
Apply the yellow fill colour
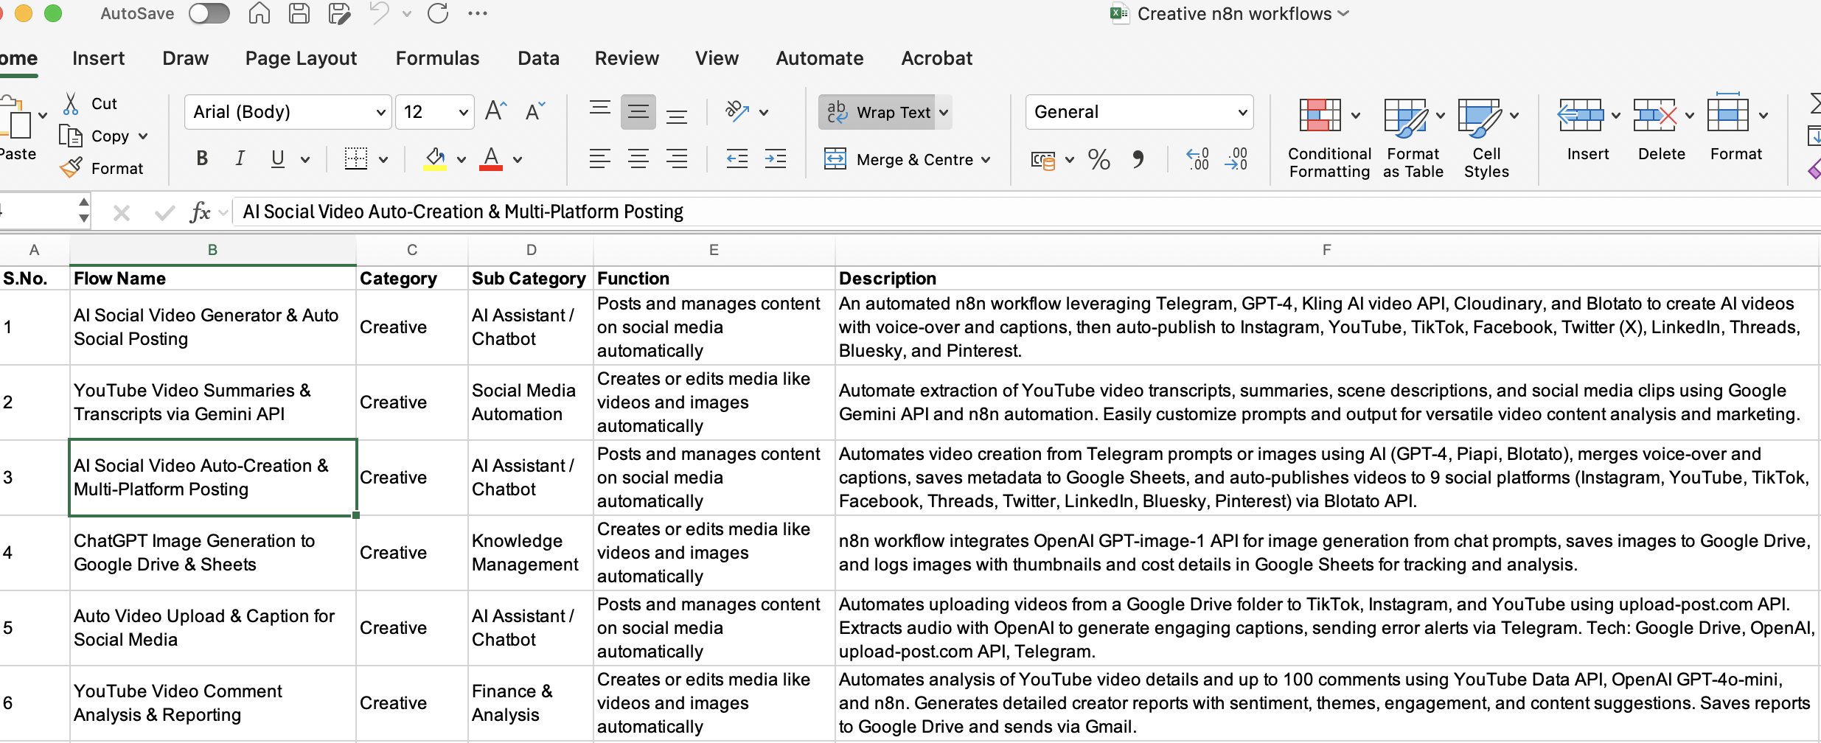[x=435, y=158]
